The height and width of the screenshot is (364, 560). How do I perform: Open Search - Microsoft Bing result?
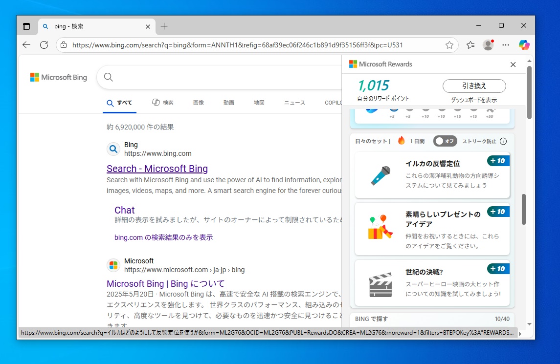(157, 169)
